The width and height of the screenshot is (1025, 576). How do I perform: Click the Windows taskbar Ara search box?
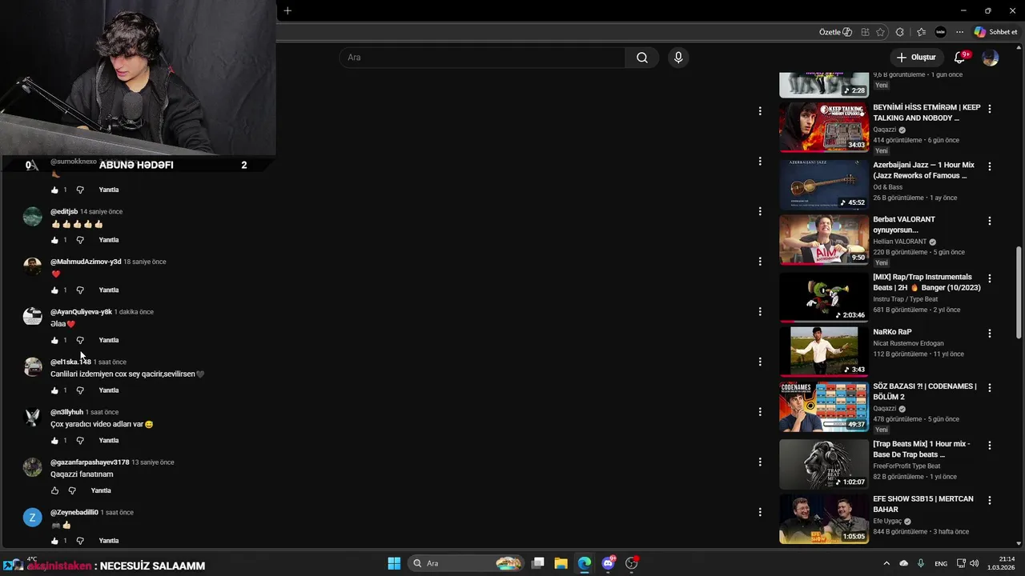(x=467, y=563)
